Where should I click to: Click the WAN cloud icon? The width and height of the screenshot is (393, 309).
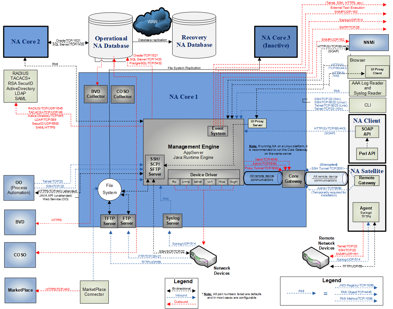pos(152,22)
